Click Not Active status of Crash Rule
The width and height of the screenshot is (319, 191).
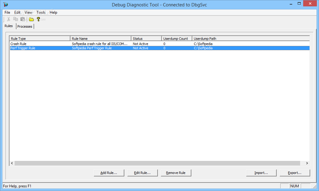click(x=140, y=44)
